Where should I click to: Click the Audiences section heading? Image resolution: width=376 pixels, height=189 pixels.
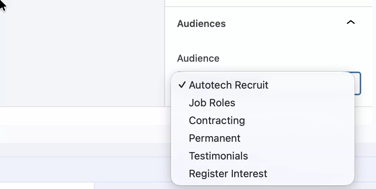pos(201,24)
